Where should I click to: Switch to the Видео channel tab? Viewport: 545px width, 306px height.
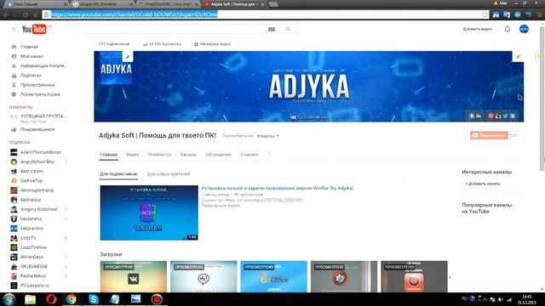(x=133, y=155)
